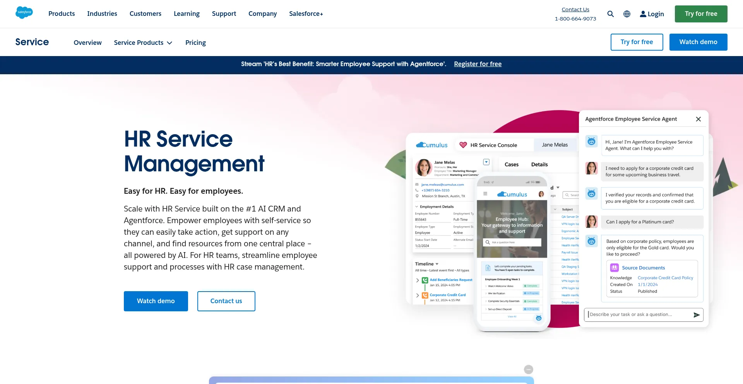743x384 pixels.
Task: Open the Corporate Credit Card Policy link
Action: coord(665,278)
